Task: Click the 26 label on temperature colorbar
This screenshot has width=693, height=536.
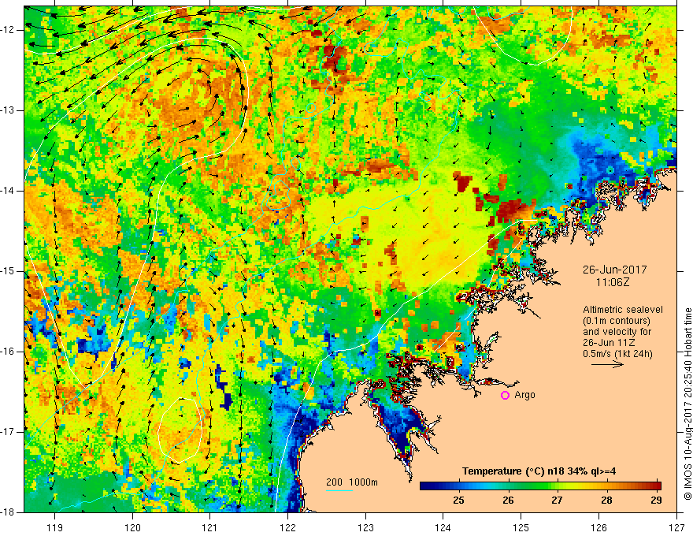Action: tap(508, 501)
